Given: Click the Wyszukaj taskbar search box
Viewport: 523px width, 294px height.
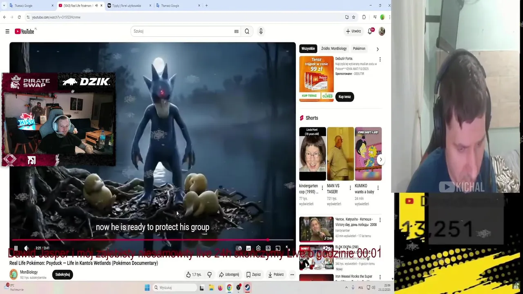Looking at the screenshot, I should point(174,287).
